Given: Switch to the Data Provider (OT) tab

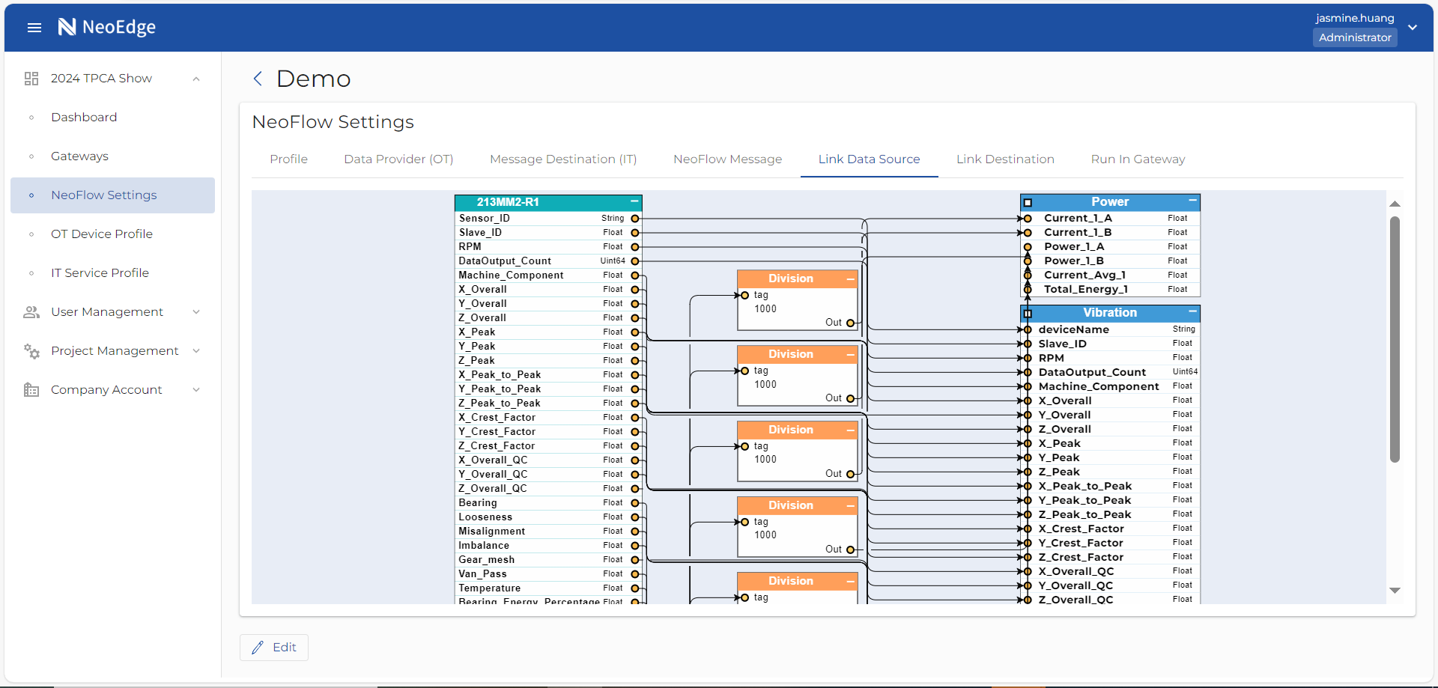Looking at the screenshot, I should tap(398, 159).
